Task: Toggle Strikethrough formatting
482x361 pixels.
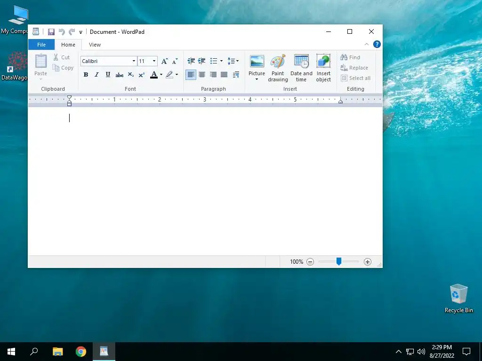Action: coord(119,75)
